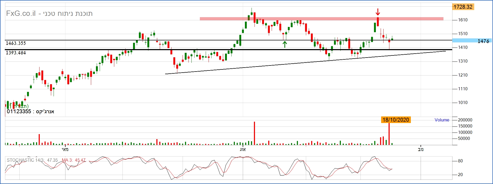
Task: Click the 1310 price axis label
Action: click(x=463, y=61)
